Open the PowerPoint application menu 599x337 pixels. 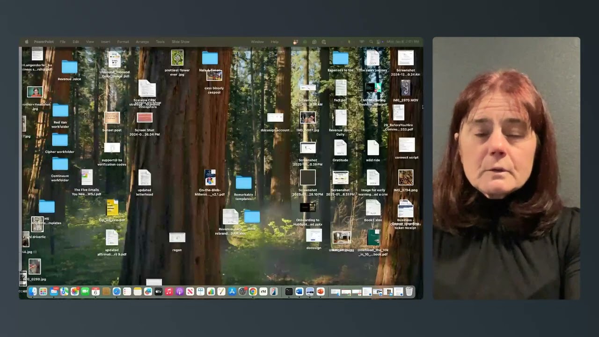(x=44, y=42)
